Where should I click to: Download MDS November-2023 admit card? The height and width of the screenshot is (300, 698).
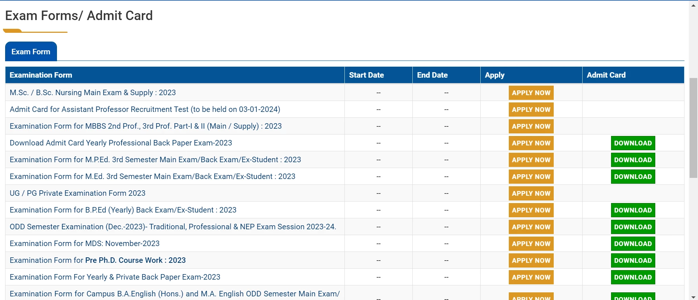633,244
